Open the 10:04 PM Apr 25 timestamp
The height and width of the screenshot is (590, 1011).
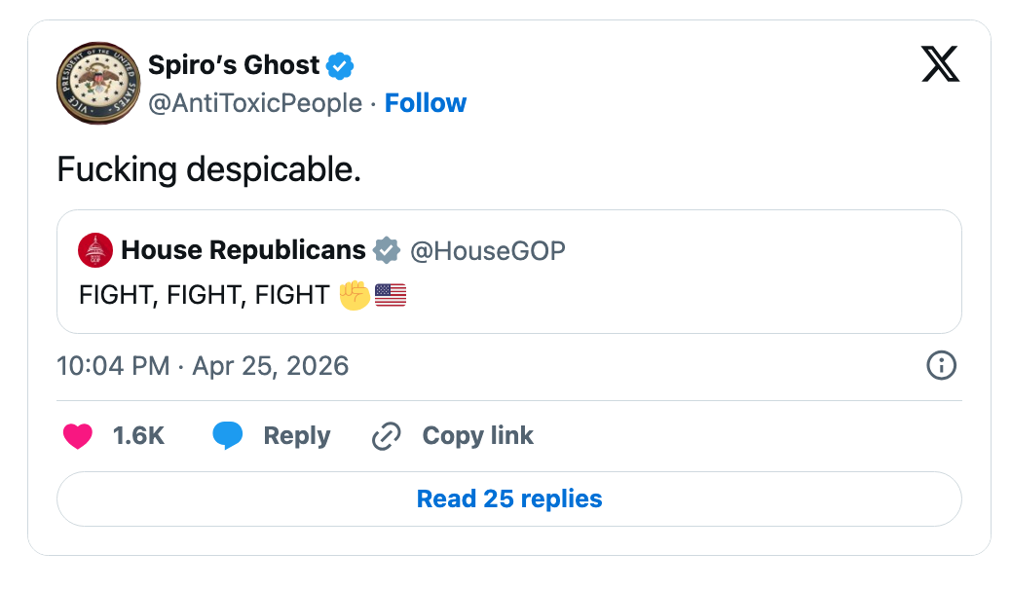[203, 366]
